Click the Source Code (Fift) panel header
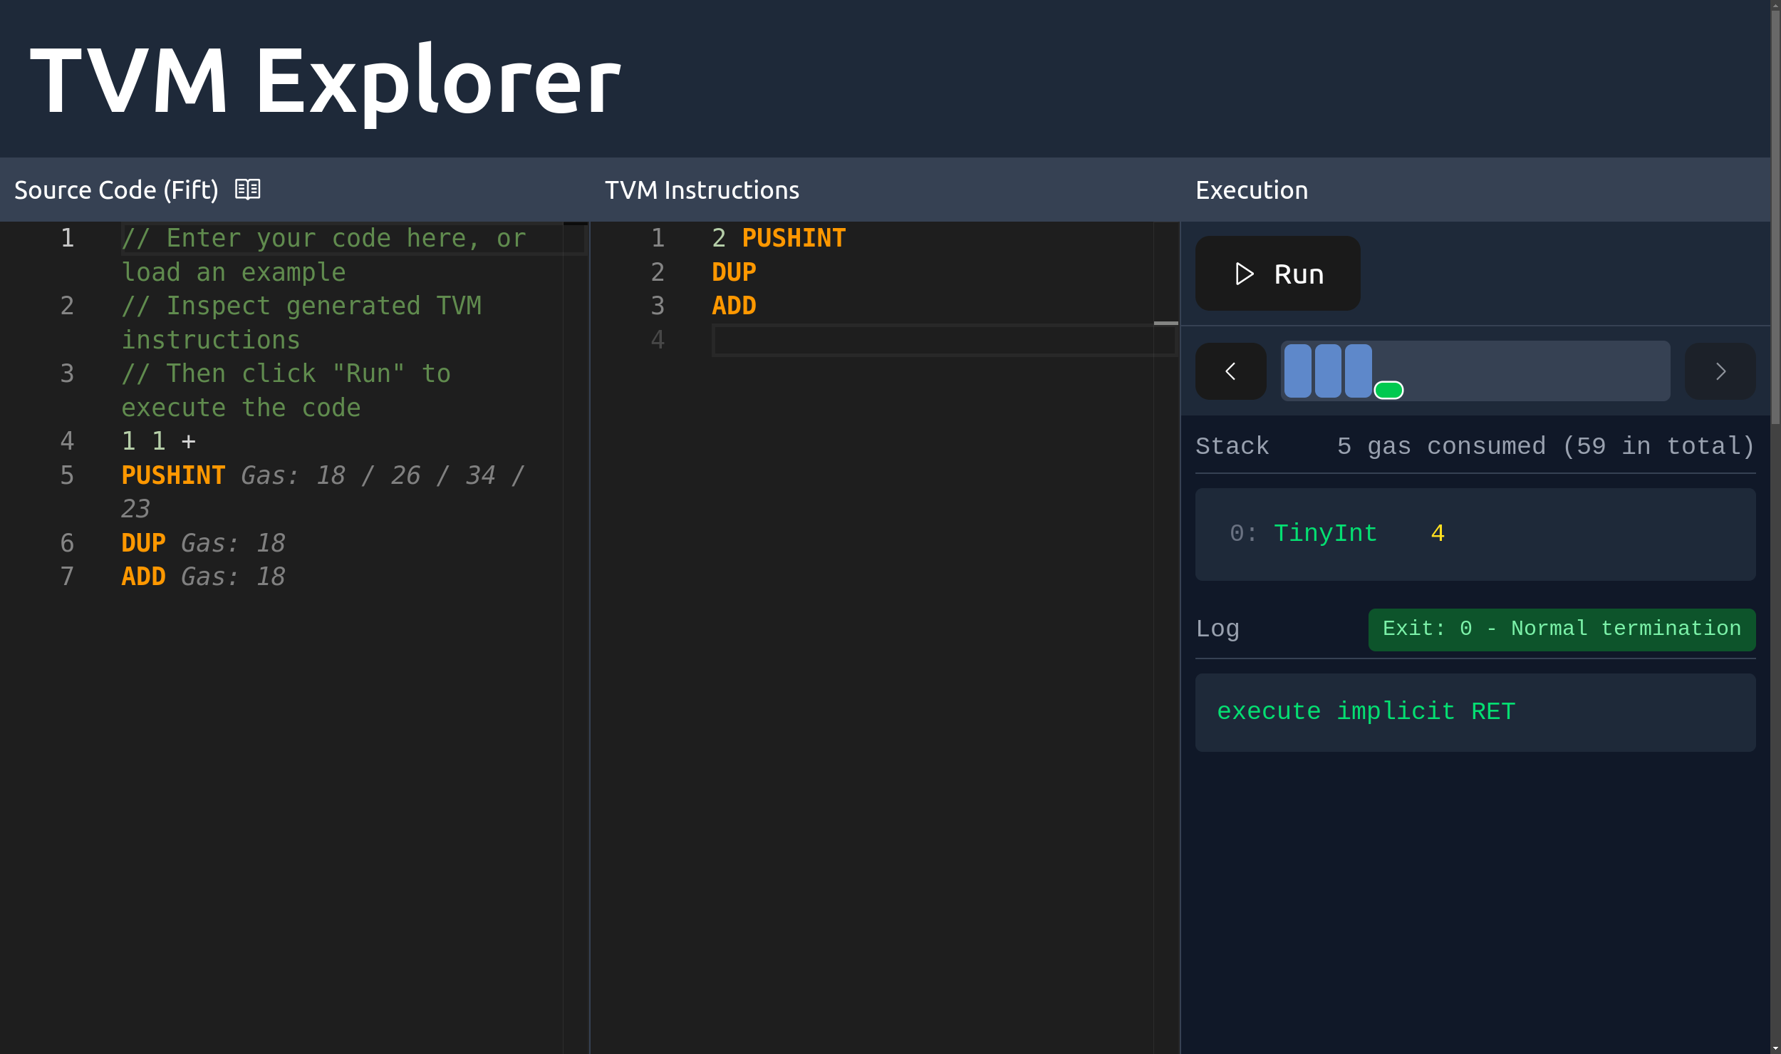The width and height of the screenshot is (1781, 1054). 117,190
